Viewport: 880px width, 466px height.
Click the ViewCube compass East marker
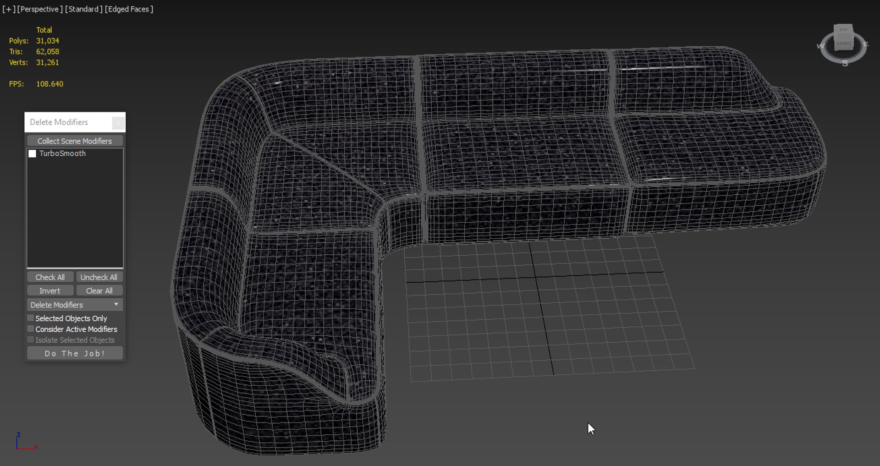[866, 44]
